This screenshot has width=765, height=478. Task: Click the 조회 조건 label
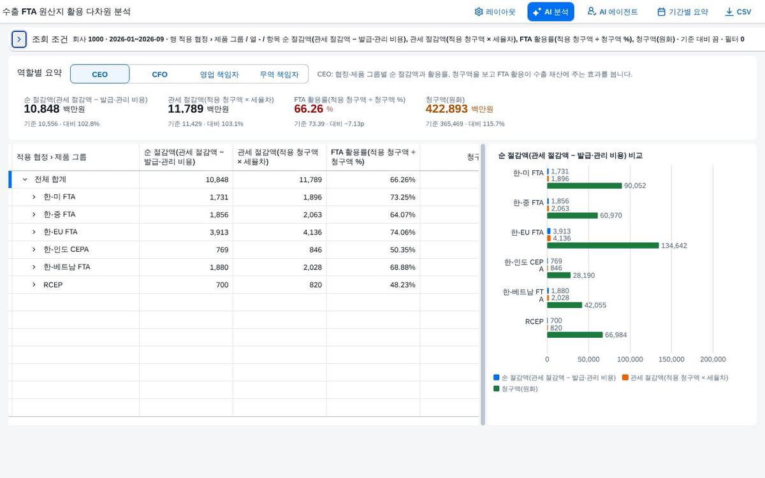(x=50, y=39)
